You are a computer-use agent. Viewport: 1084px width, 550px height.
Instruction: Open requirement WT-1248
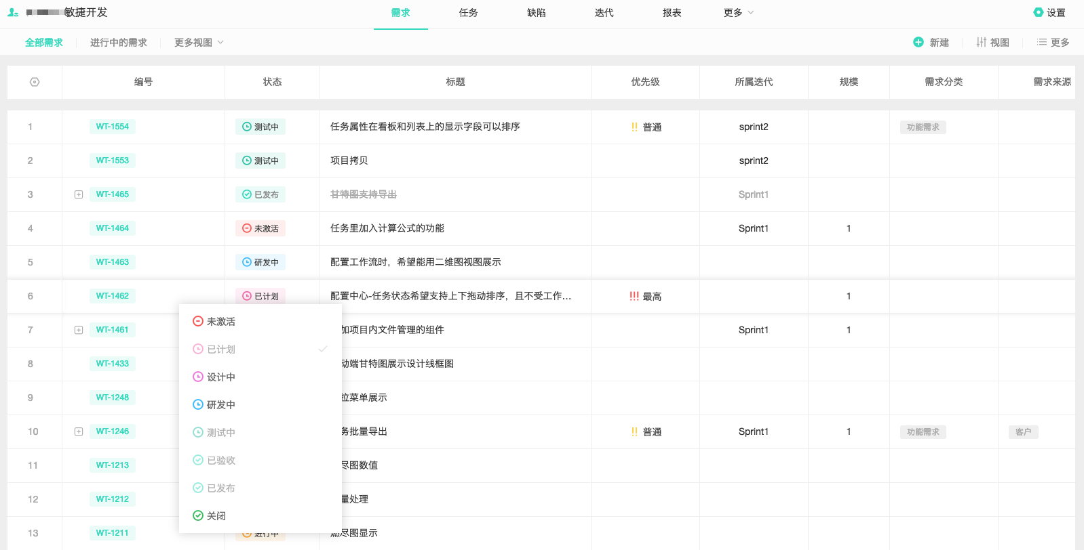pyautogui.click(x=113, y=398)
